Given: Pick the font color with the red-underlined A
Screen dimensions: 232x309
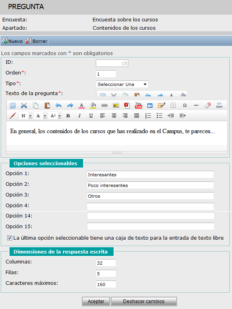Looking at the screenshot, I should click(82, 105).
